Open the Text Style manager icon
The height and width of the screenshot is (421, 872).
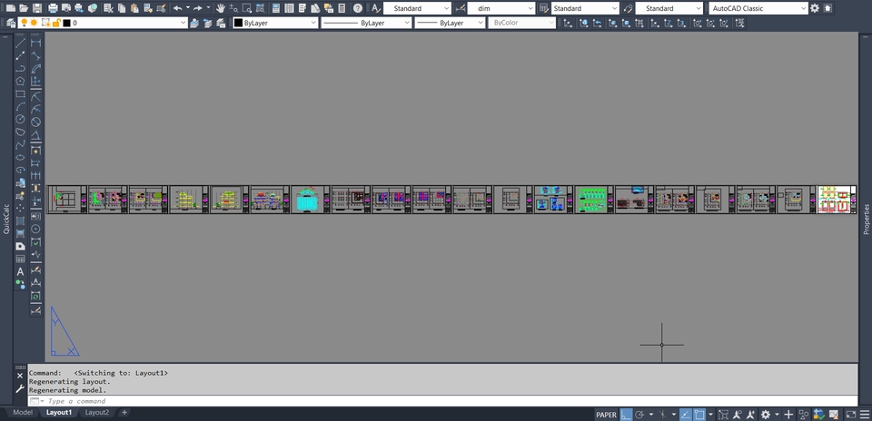(375, 8)
